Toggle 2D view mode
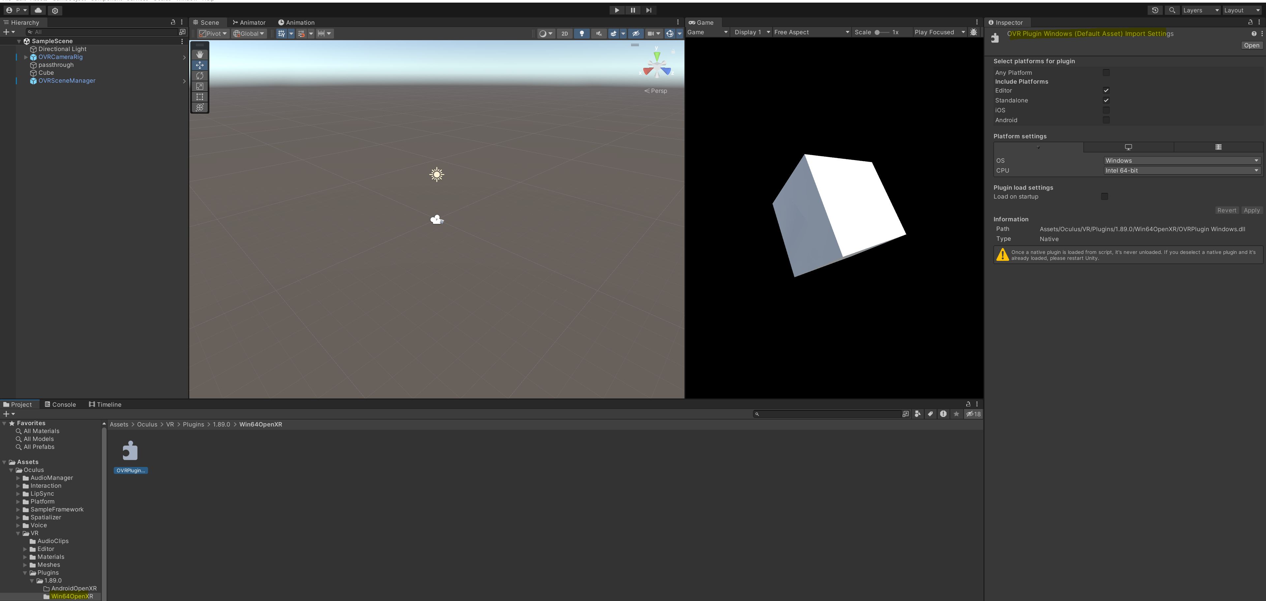 click(564, 33)
